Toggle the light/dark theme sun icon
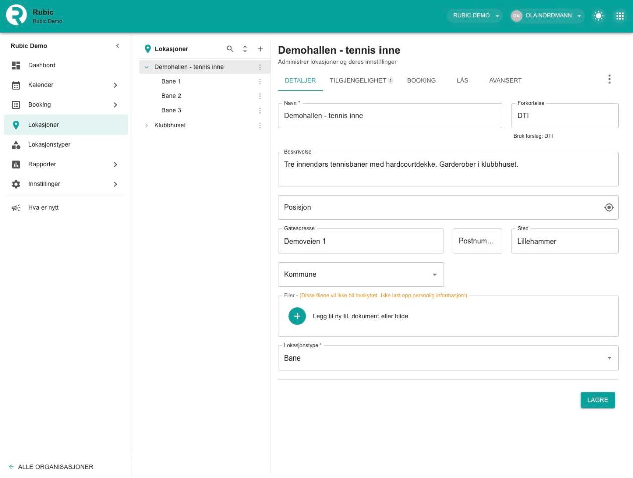This screenshot has width=633, height=478. (x=599, y=16)
